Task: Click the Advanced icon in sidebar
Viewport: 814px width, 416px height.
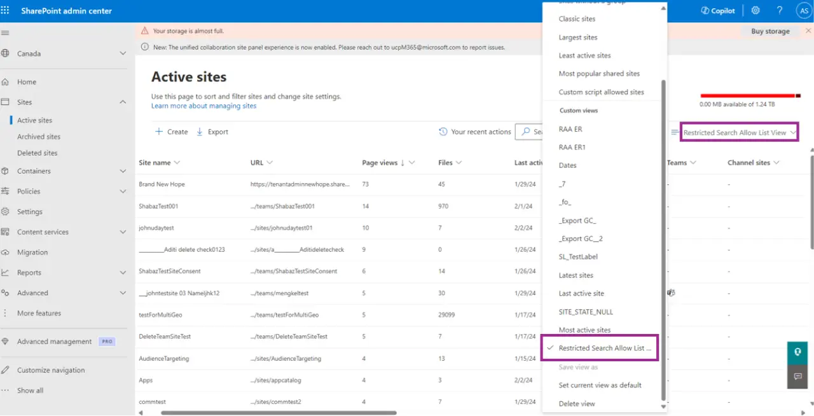Action: tap(5, 293)
